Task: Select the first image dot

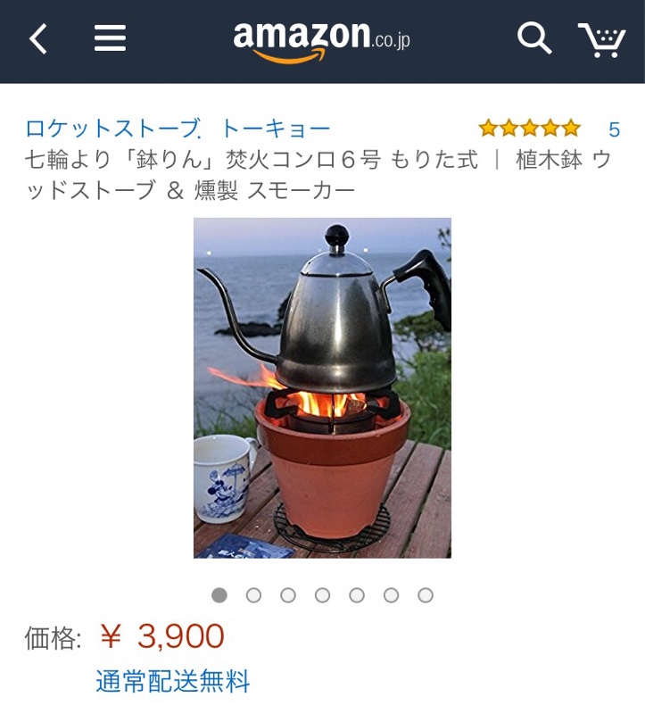Action: [219, 595]
